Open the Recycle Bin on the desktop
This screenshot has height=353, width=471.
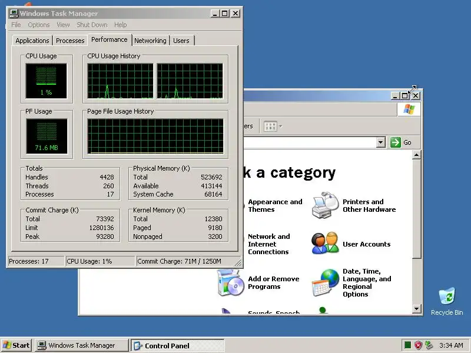coord(447,301)
